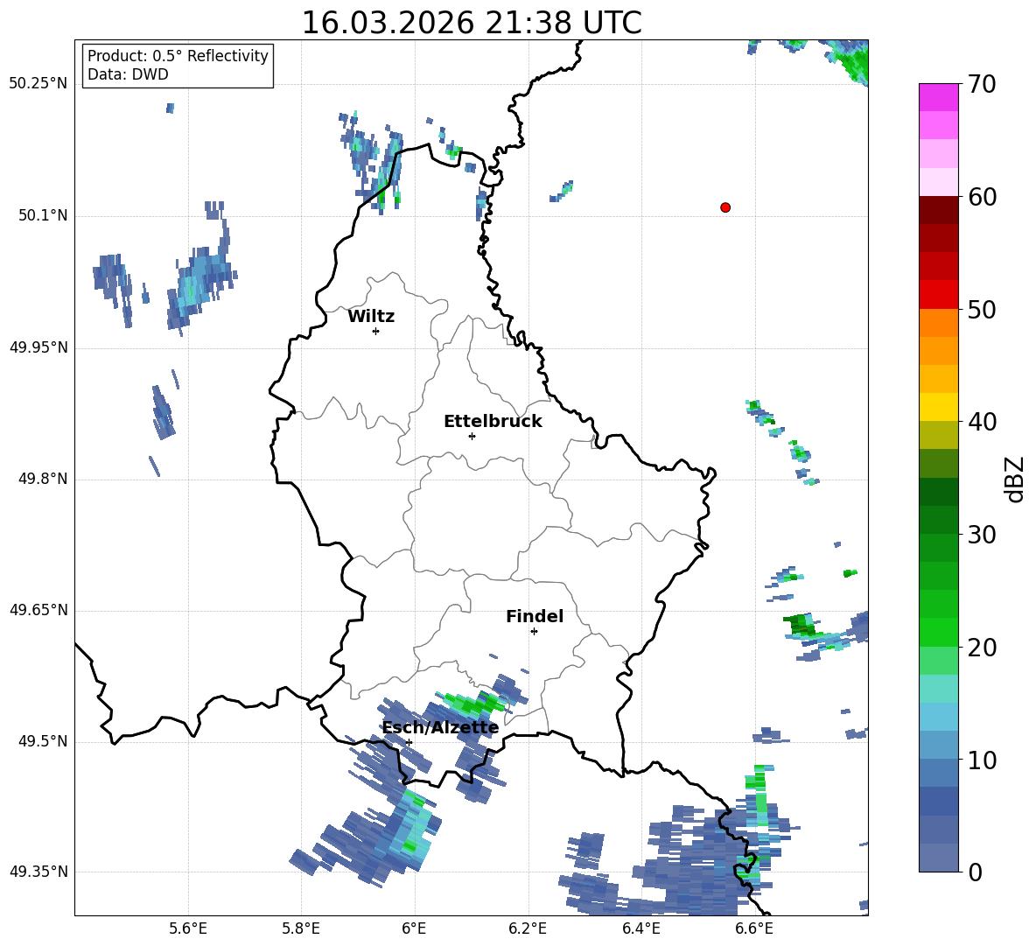The width and height of the screenshot is (1036, 946).
Task: Click the 50.25°N latitude label
Action: pos(38,84)
